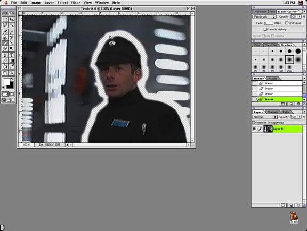Open History palette menu arrow
This screenshot has width=307, height=231.
tap(304, 78)
